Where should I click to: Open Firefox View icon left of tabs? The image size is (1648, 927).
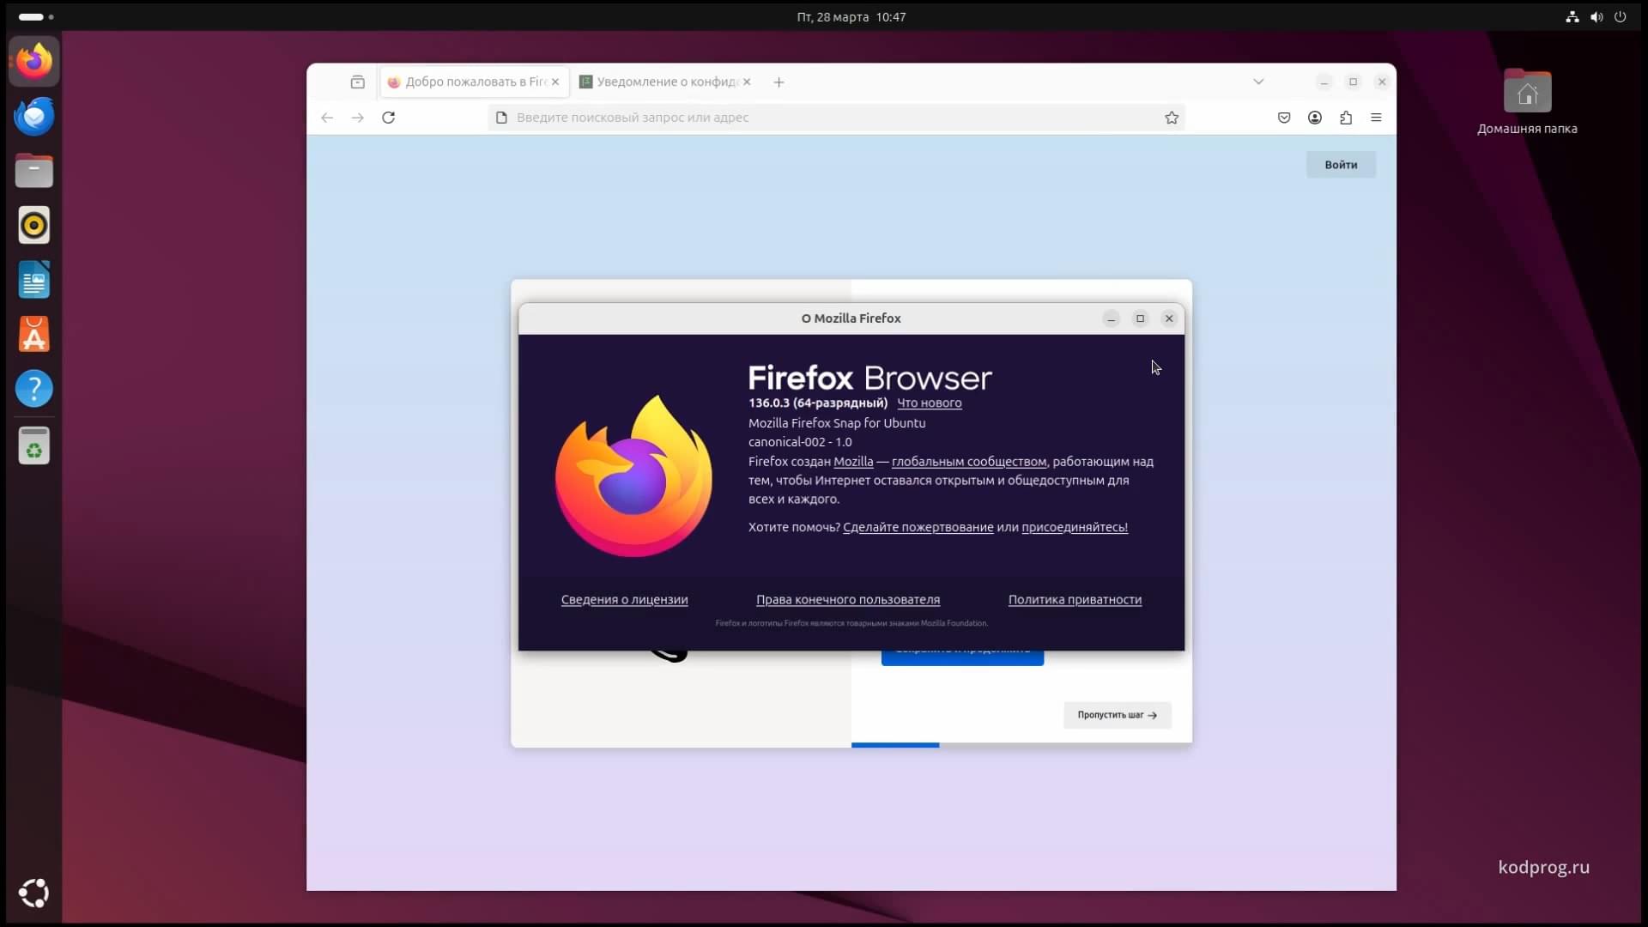(x=358, y=82)
